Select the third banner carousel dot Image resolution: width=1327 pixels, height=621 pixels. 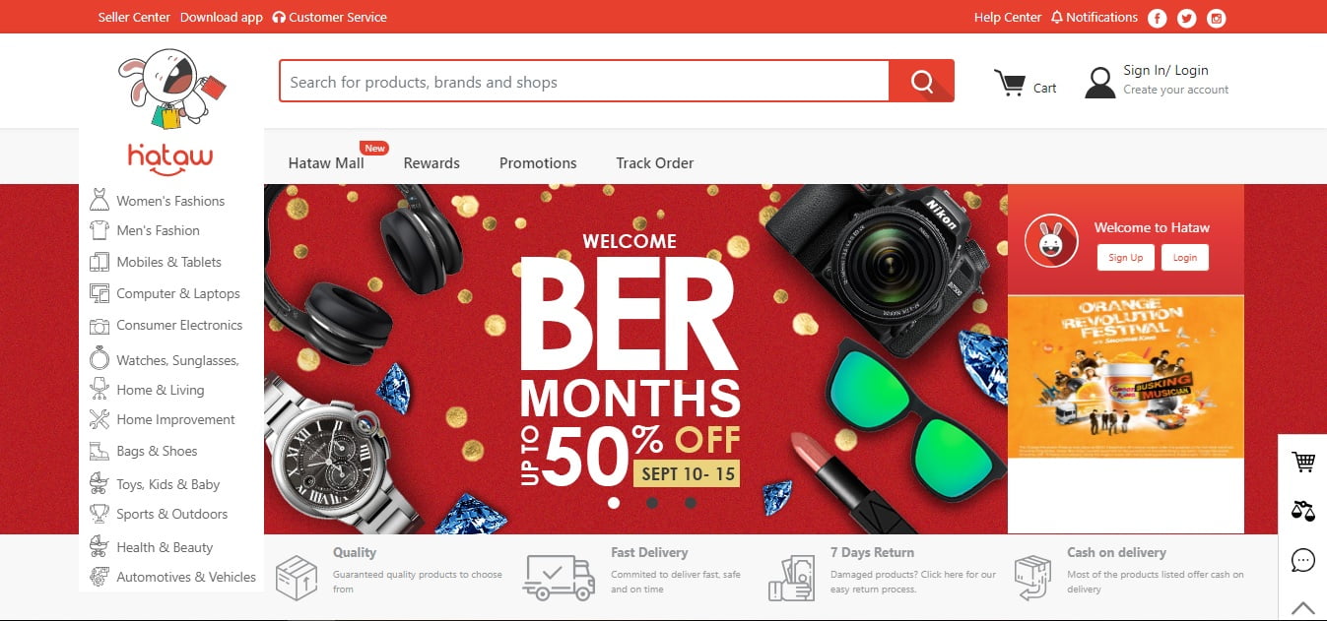point(691,503)
